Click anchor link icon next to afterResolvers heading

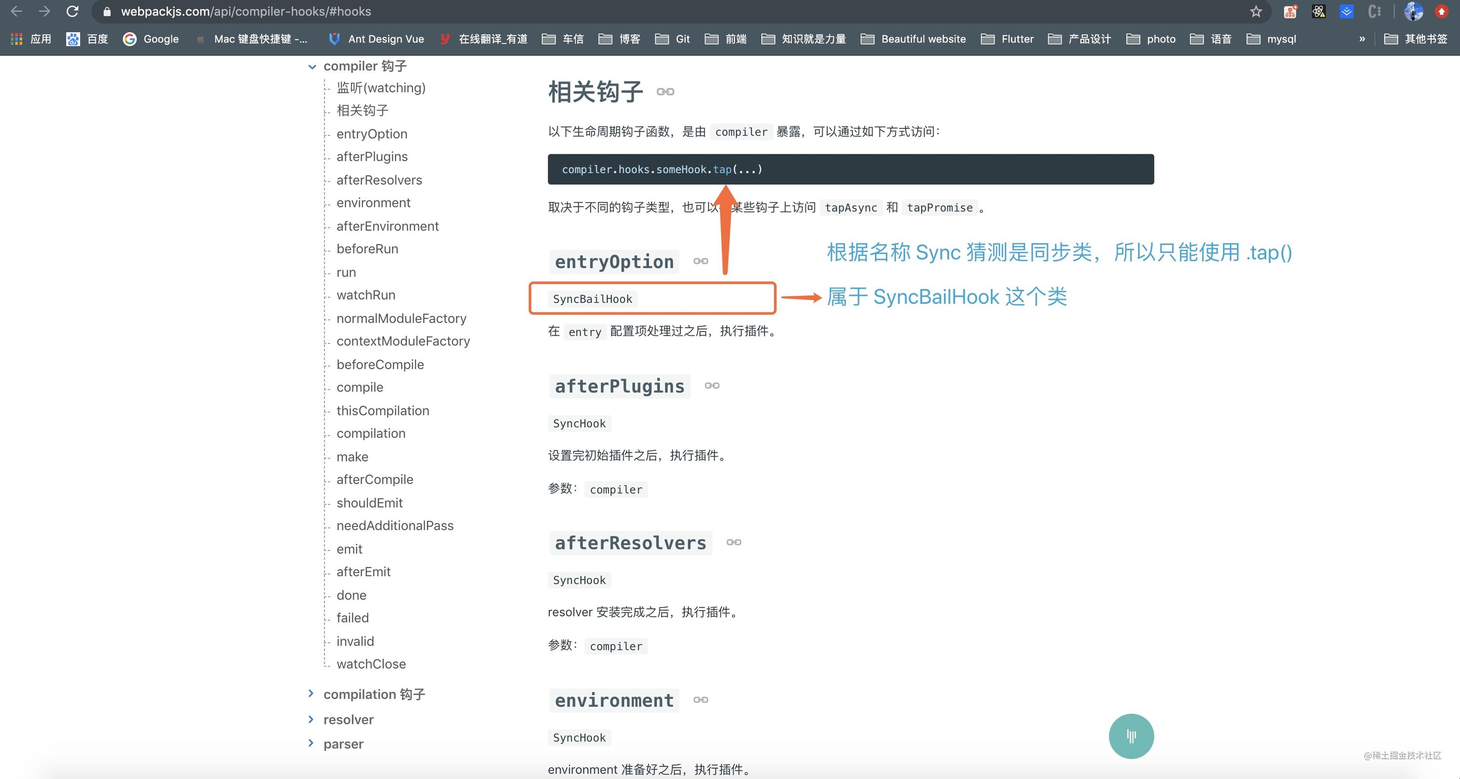[734, 542]
